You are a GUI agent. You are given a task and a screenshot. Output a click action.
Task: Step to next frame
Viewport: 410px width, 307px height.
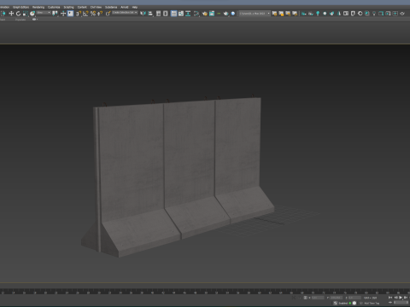(x=406, y=298)
